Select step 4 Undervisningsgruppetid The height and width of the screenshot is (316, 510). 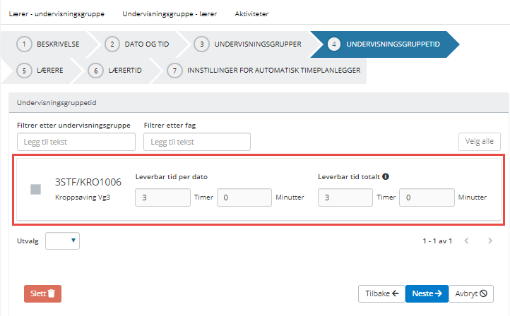click(384, 44)
